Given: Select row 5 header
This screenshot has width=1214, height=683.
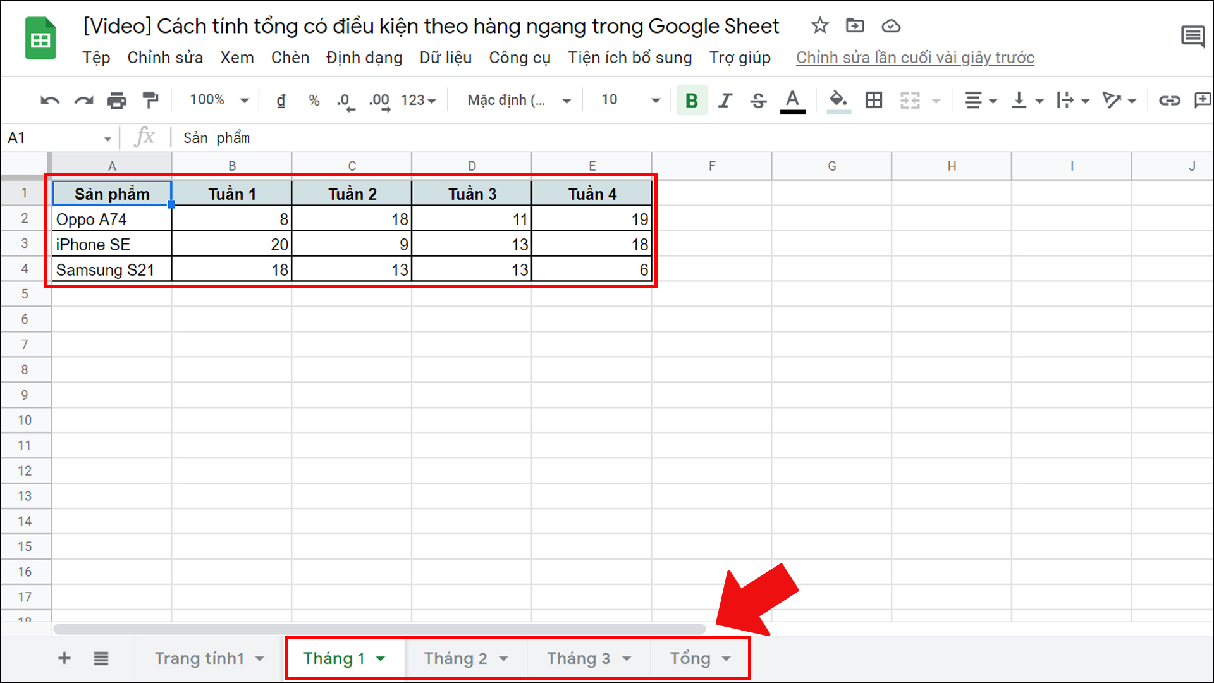Looking at the screenshot, I should 25,294.
